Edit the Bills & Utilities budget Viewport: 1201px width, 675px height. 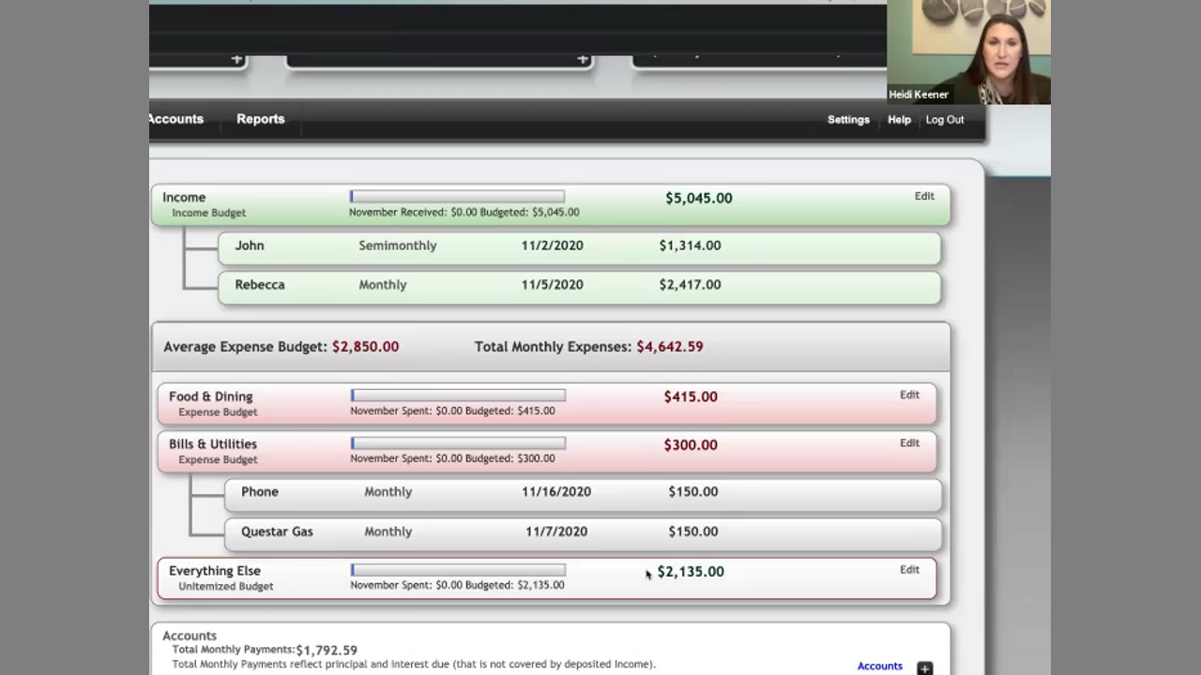tap(909, 443)
